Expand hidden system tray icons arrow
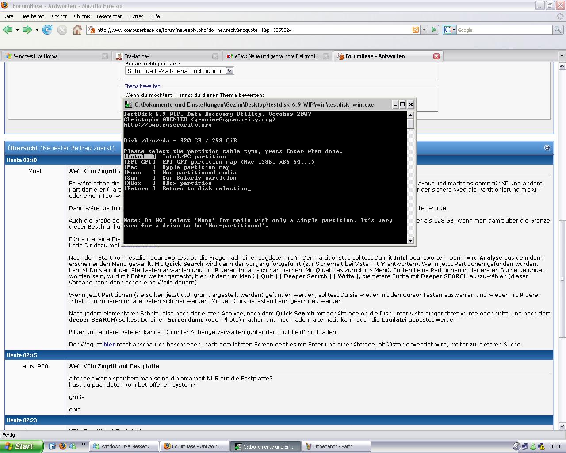This screenshot has height=453, width=566. 516,446
